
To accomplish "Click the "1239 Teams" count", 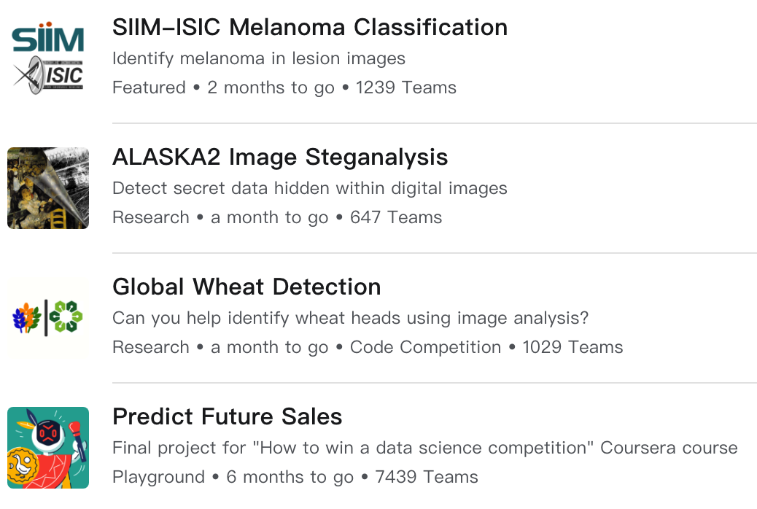I will coord(406,88).
